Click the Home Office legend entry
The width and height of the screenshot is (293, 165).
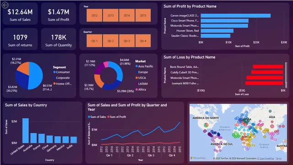coord(62,83)
